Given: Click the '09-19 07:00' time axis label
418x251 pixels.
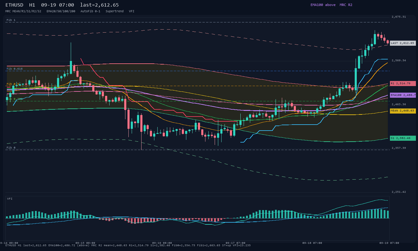Looking at the screenshot, I should click(389, 243).
